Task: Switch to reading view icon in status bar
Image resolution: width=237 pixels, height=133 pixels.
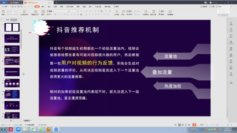Action: pyautogui.click(x=186, y=125)
